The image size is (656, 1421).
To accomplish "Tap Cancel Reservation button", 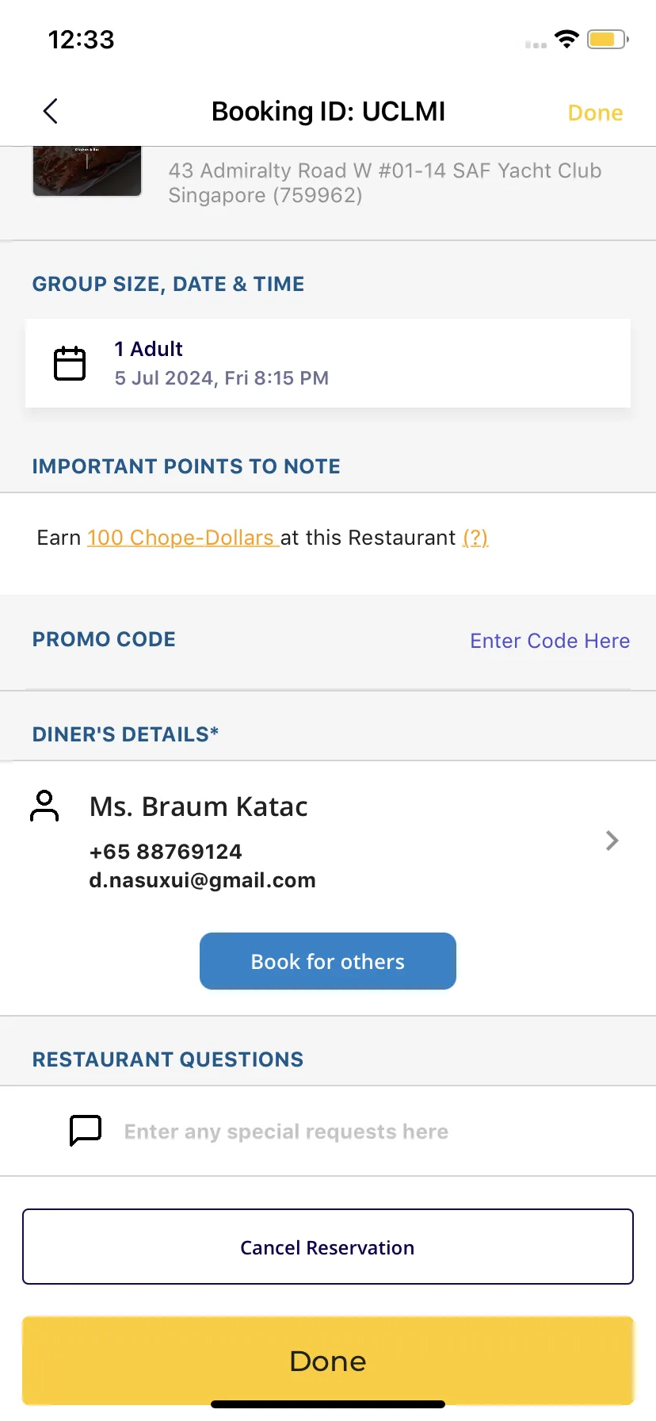I will point(328,1247).
